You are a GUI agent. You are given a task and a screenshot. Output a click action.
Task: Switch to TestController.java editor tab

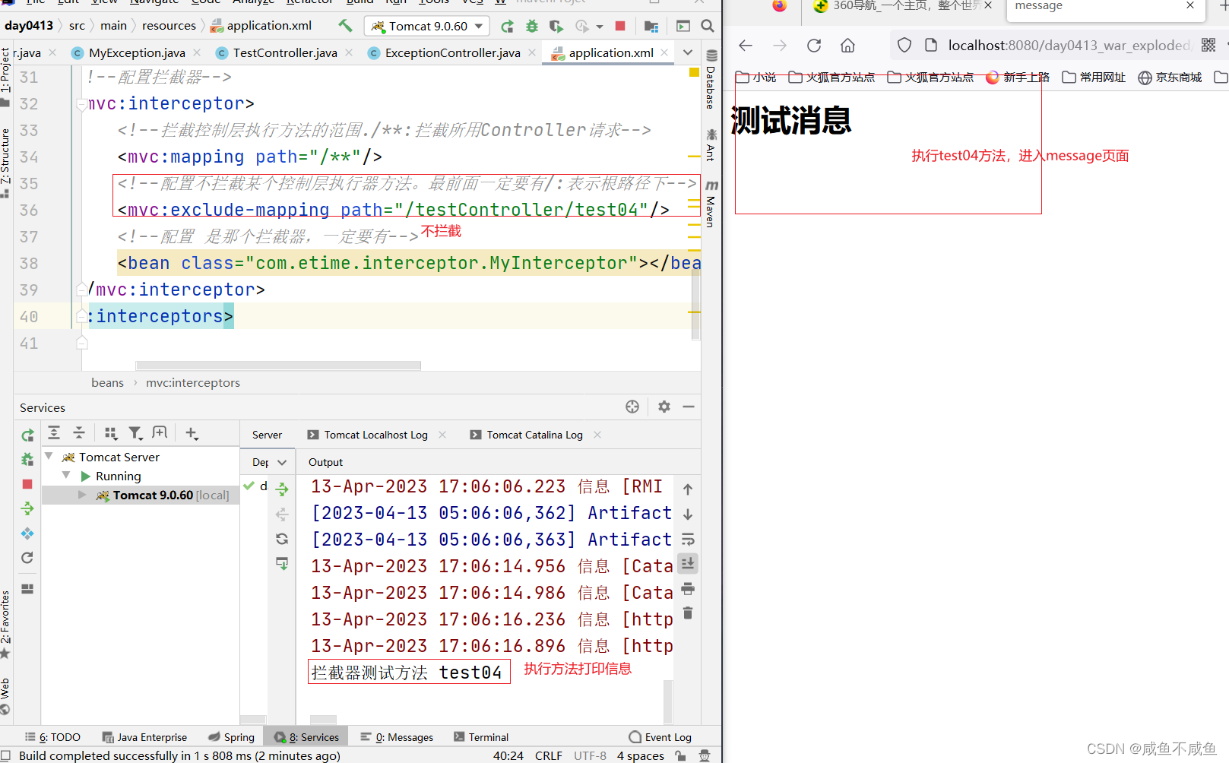[x=285, y=52]
